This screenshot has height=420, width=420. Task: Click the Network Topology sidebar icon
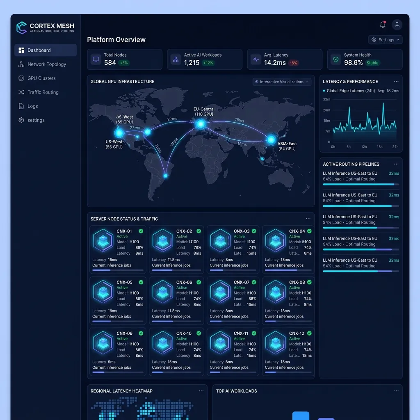[21, 64]
